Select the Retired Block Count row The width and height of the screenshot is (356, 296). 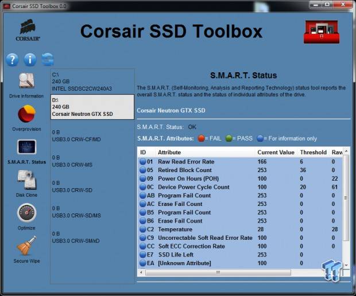[240, 170]
